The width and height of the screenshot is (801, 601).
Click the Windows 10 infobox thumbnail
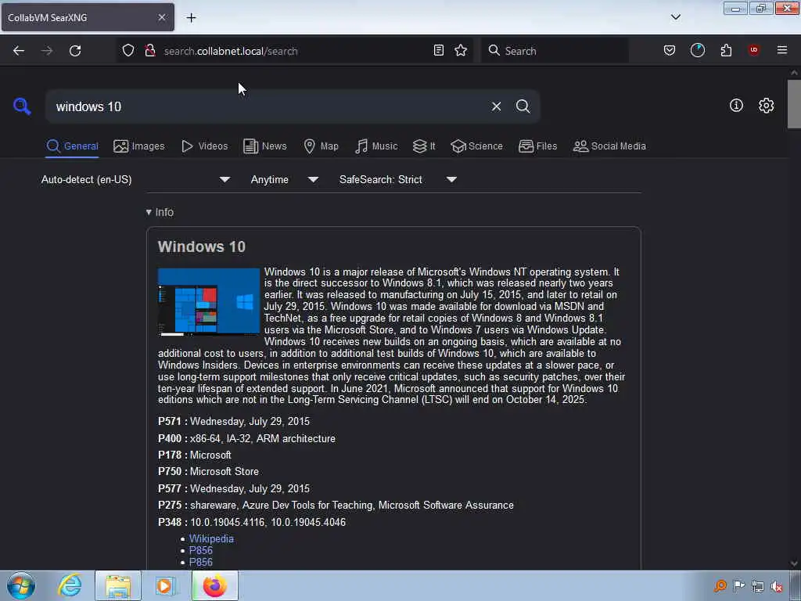pos(209,302)
